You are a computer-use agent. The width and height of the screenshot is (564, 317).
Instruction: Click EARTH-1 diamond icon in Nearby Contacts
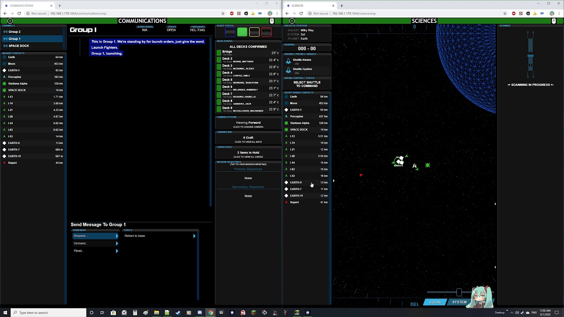tap(4, 70)
